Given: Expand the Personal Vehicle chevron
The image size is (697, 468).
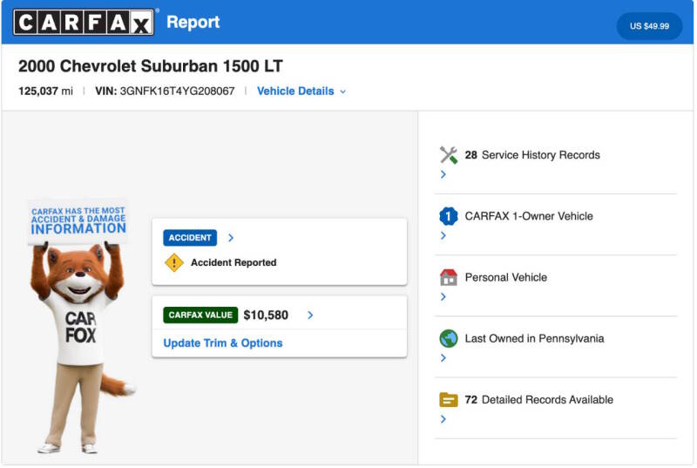Looking at the screenshot, I should (x=443, y=296).
